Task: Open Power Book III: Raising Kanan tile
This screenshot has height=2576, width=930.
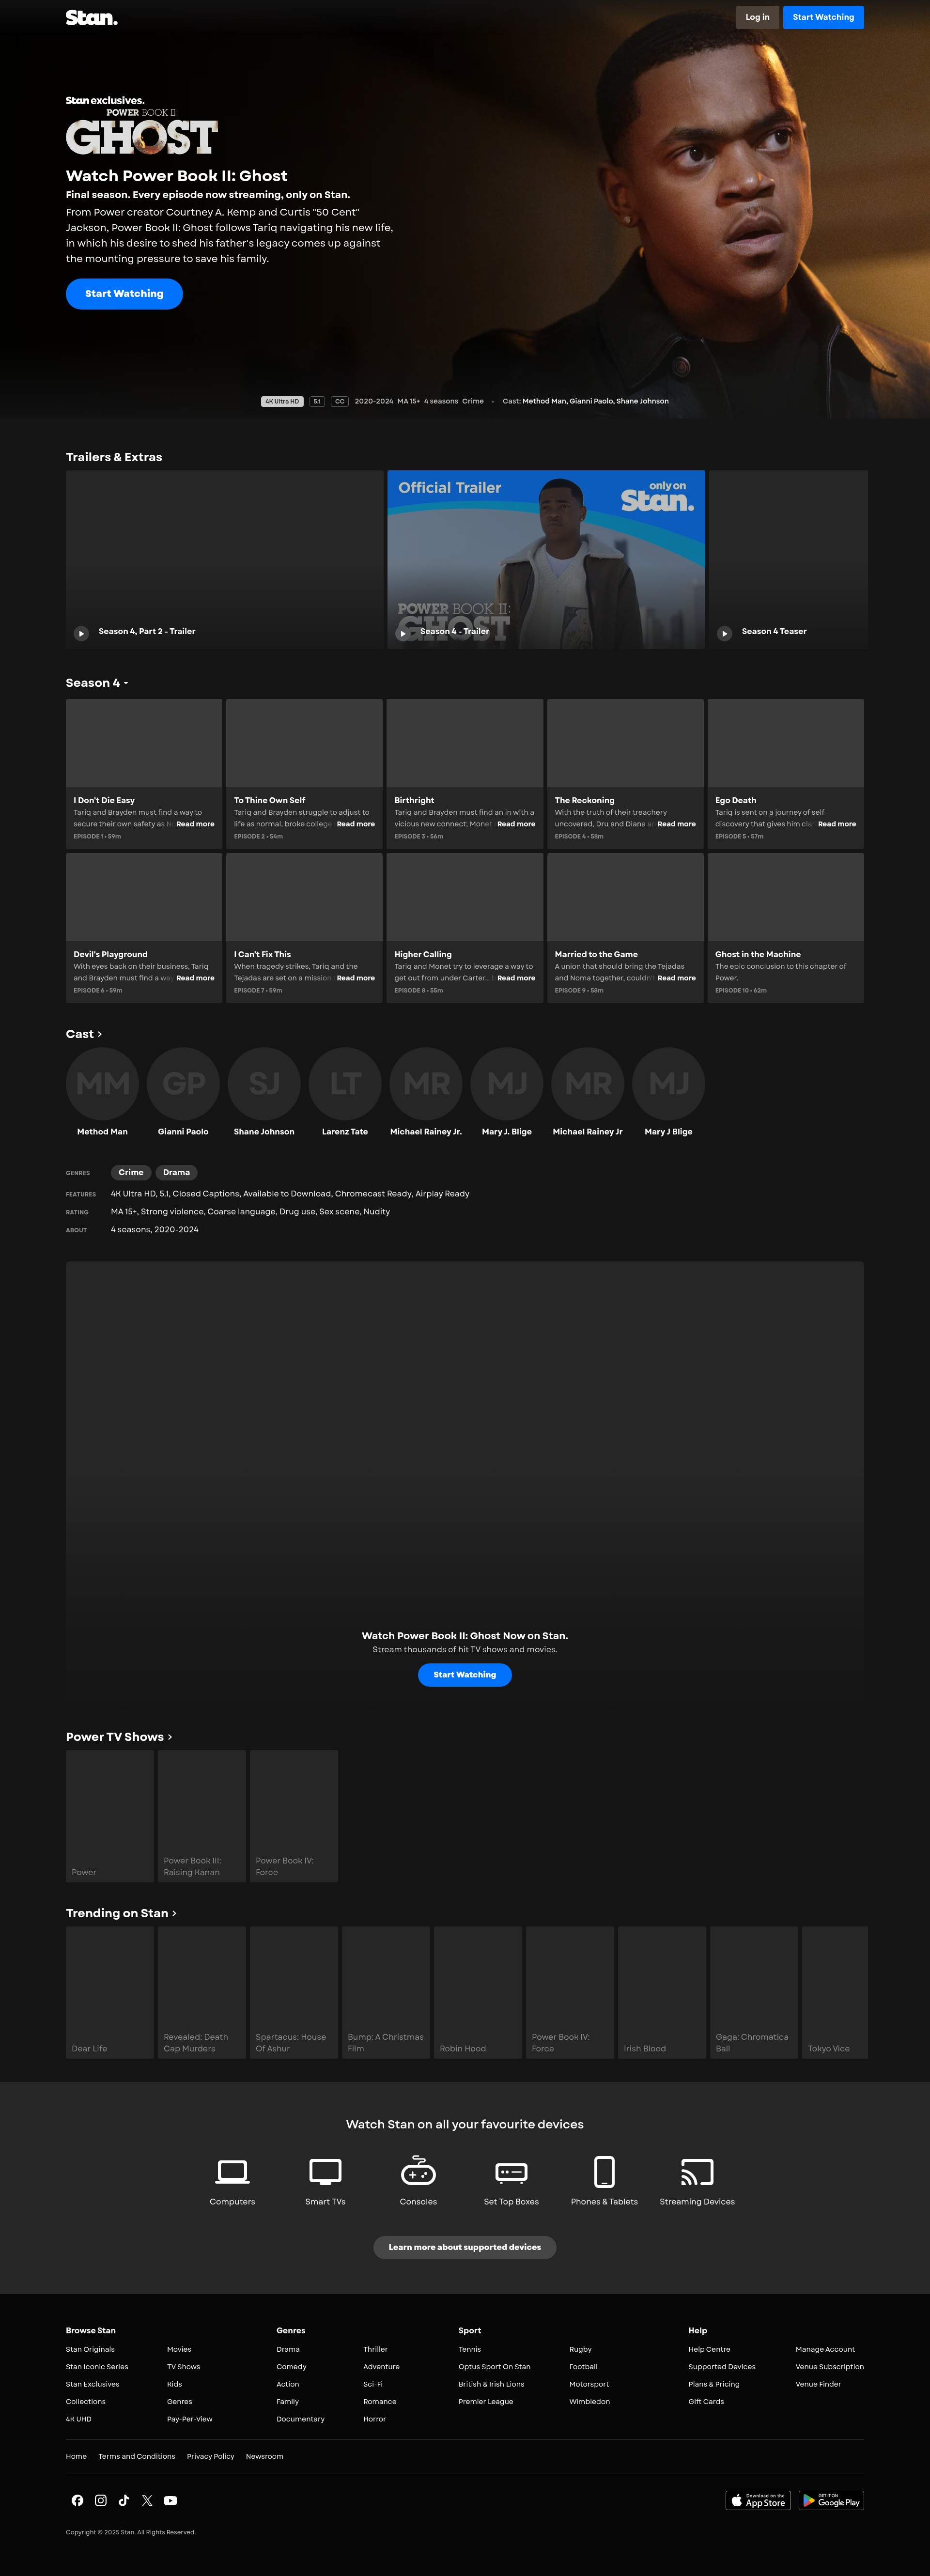Action: coord(202,1816)
